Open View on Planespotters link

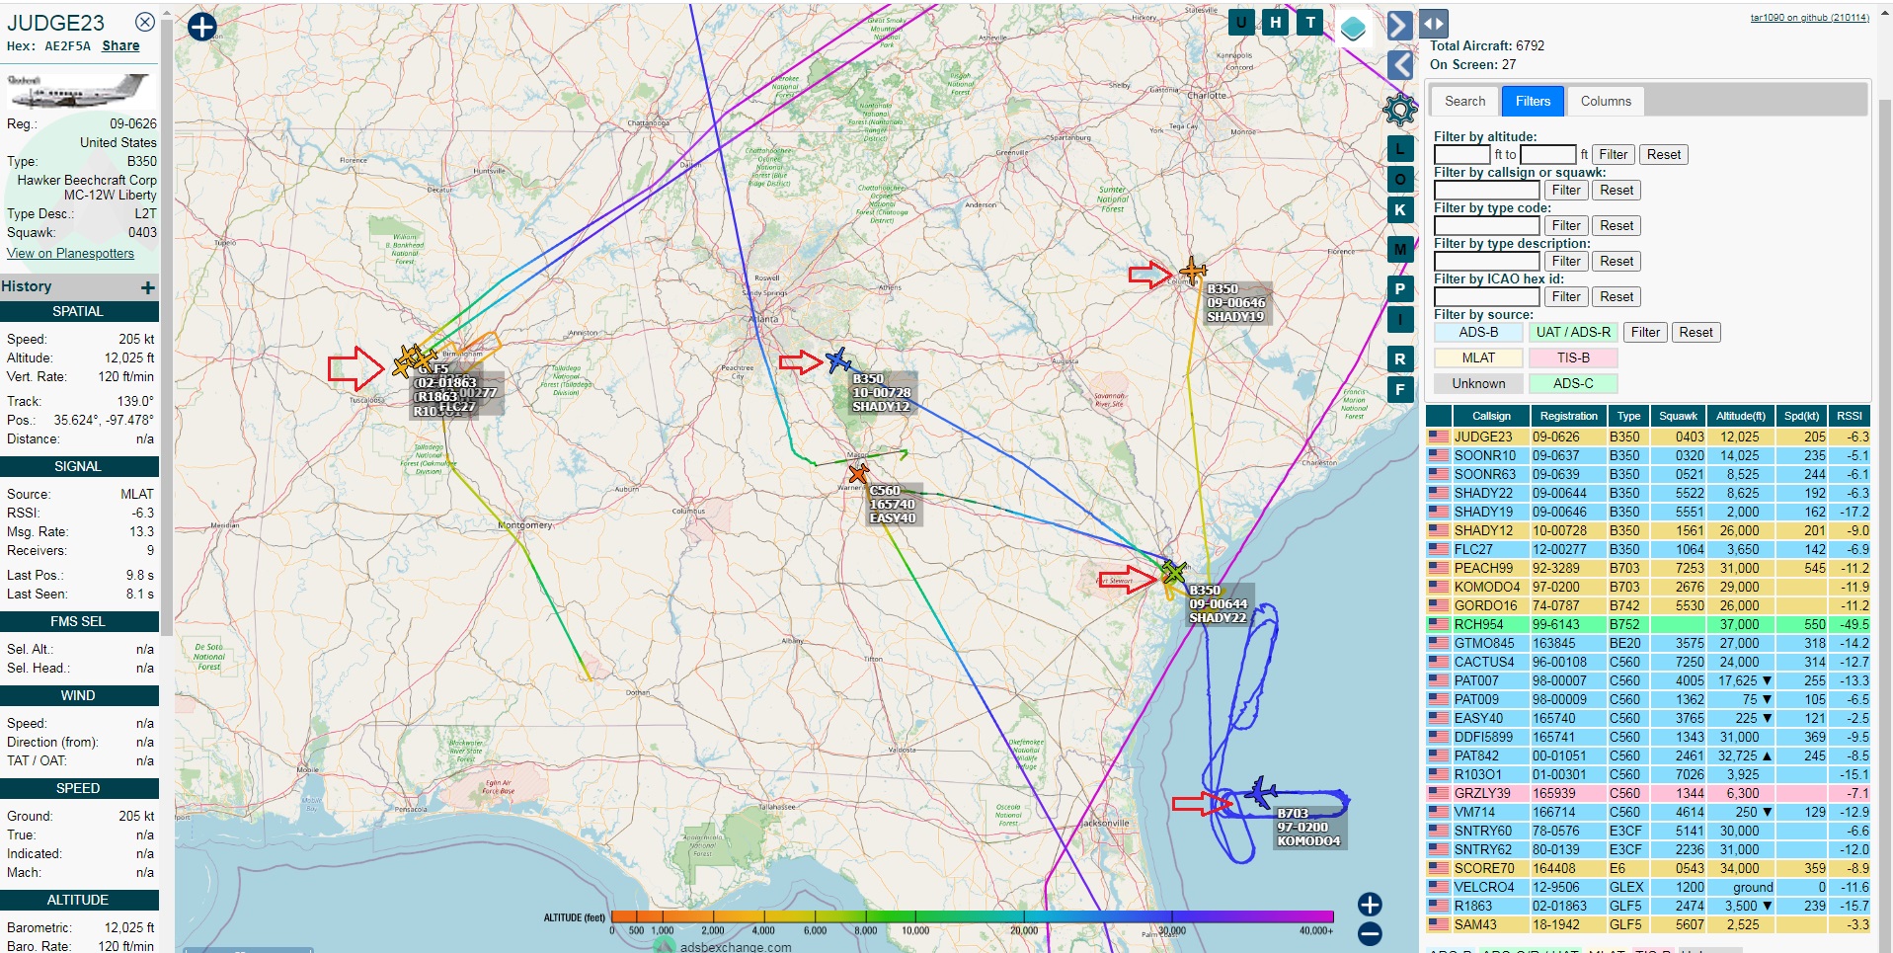(70, 253)
